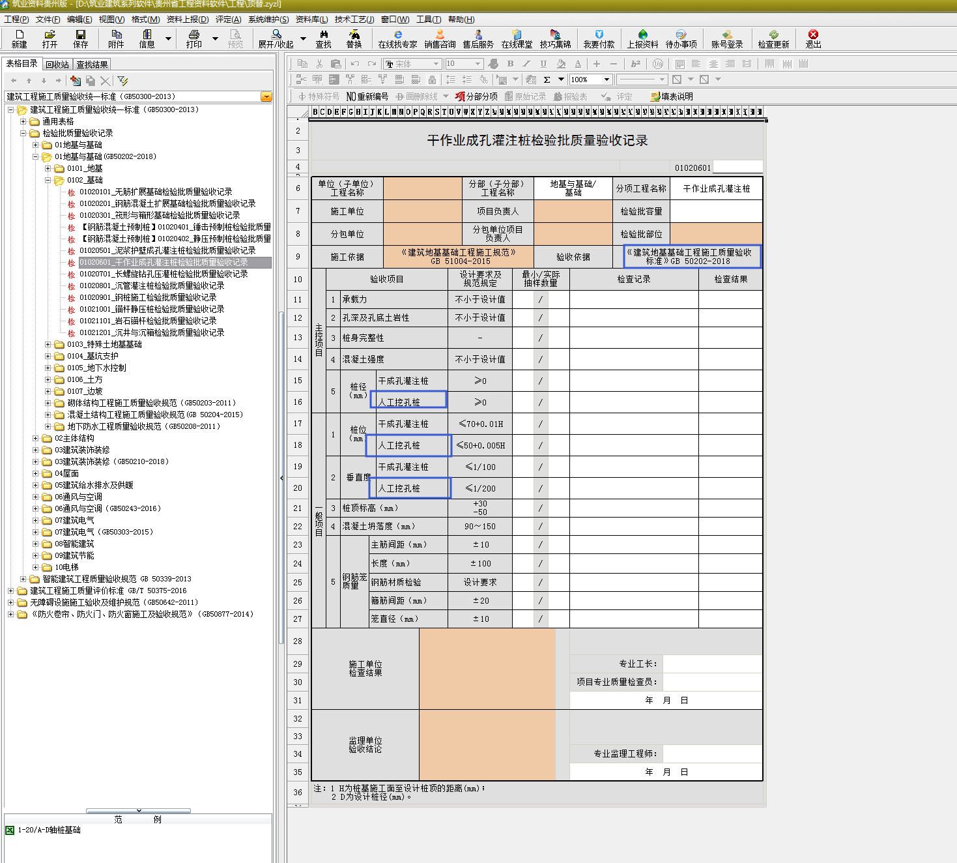Click the fill color bucket icon
957x863 pixels.
[x=561, y=64]
